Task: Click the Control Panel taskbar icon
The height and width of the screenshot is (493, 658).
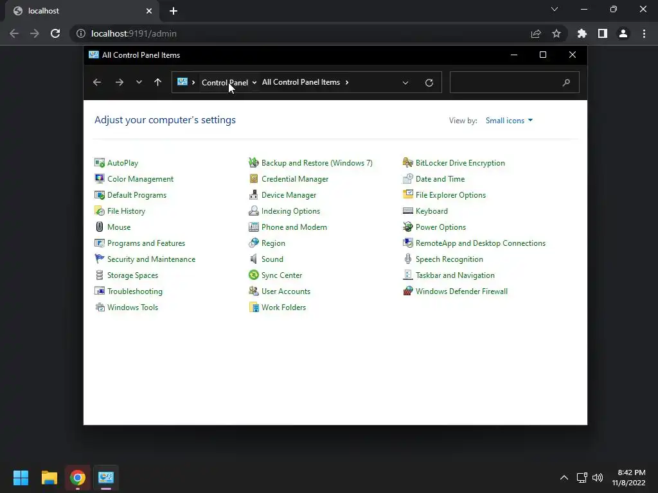Action: (106, 478)
